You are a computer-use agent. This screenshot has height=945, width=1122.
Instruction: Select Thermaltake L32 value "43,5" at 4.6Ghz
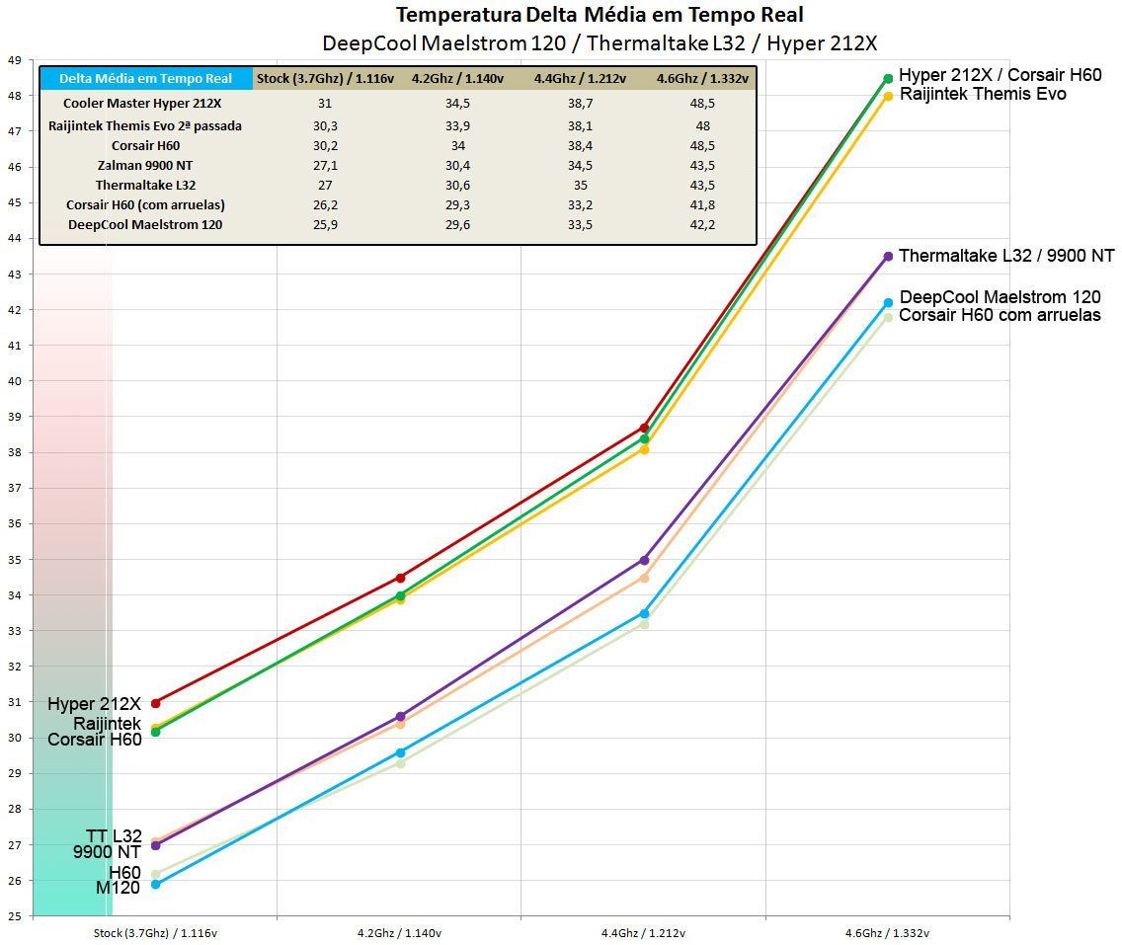tap(702, 186)
